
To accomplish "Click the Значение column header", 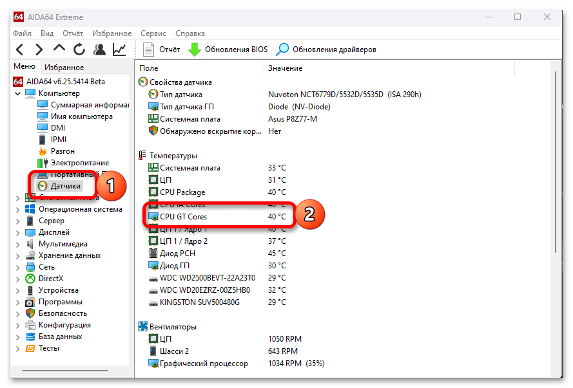I will (x=285, y=68).
